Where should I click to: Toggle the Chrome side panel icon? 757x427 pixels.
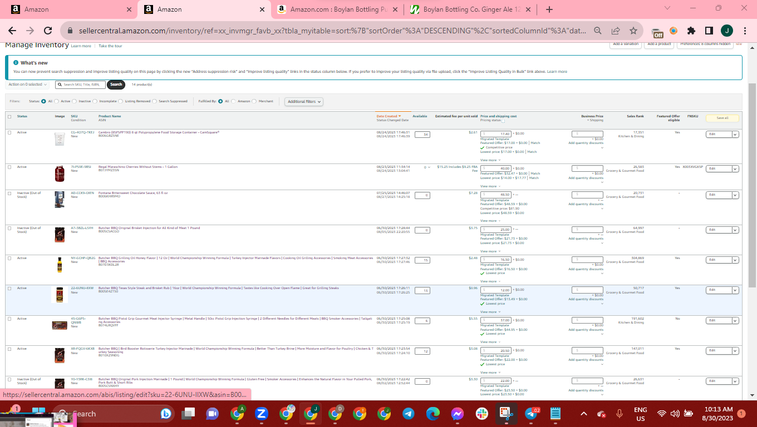pyautogui.click(x=709, y=31)
